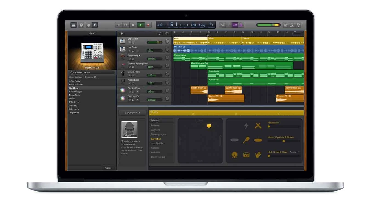Open the Search Library magnifier dropdown
Screen dimensions: 373x211
tap(72, 73)
